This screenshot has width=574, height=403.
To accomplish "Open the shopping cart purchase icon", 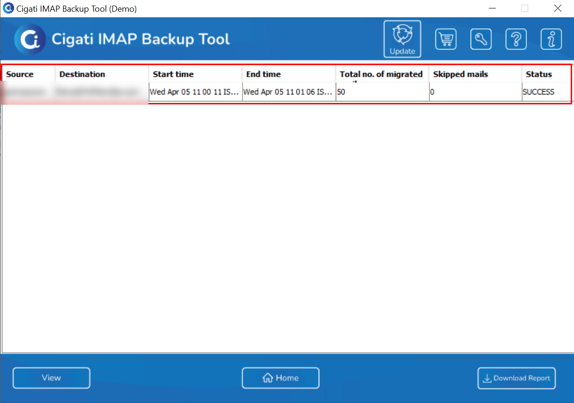I will click(x=446, y=39).
